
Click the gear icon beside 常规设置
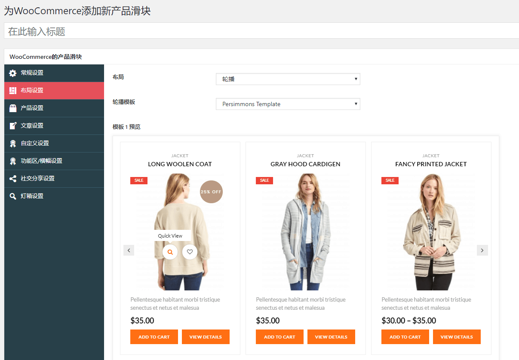click(13, 73)
